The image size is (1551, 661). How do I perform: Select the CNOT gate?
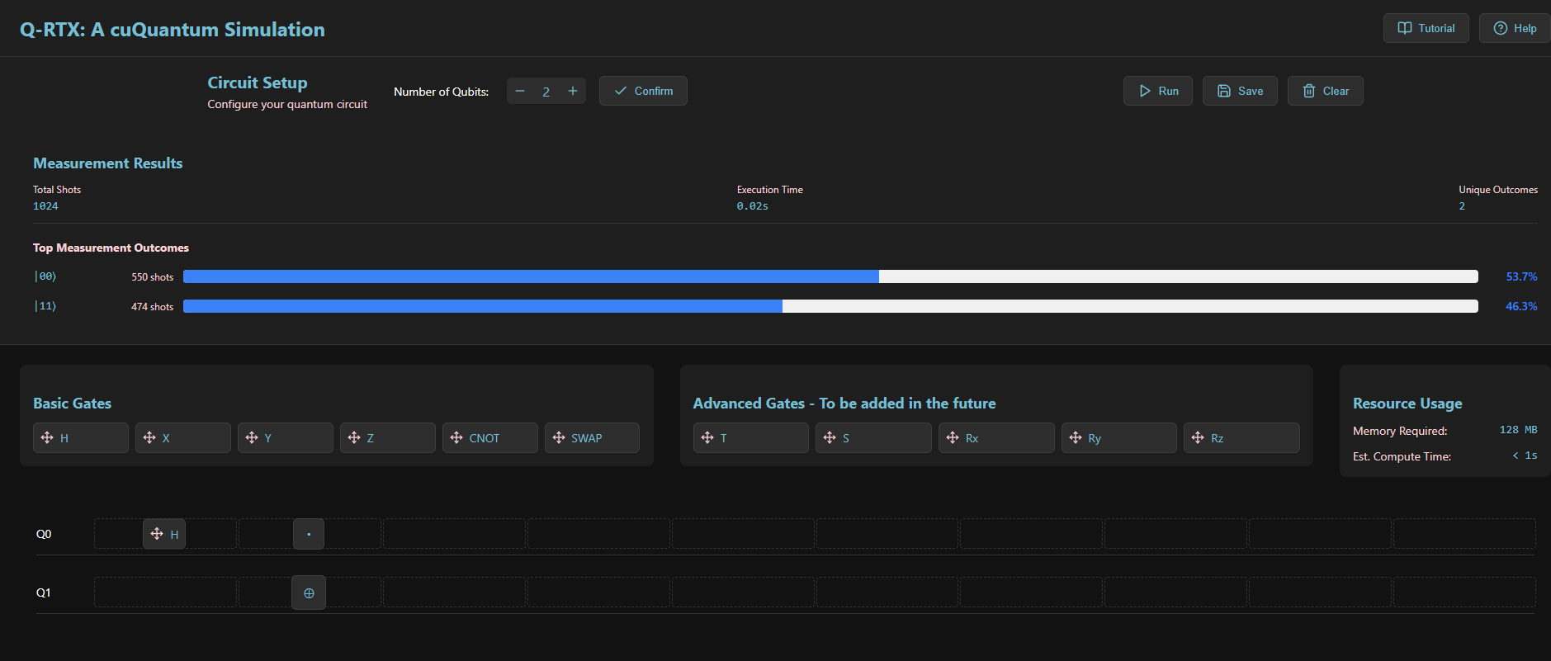pyautogui.click(x=490, y=438)
